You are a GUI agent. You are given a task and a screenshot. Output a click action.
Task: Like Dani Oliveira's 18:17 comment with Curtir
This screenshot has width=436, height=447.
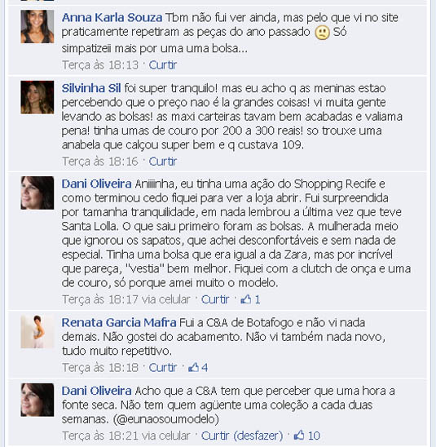click(x=215, y=299)
